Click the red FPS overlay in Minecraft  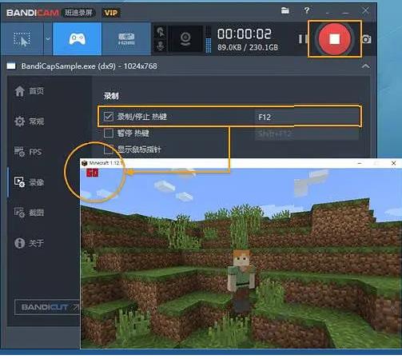point(92,173)
